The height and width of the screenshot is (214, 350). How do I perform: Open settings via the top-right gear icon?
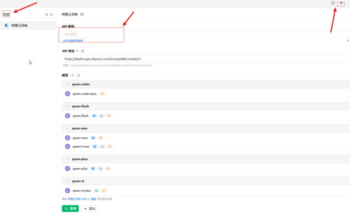(x=341, y=3)
